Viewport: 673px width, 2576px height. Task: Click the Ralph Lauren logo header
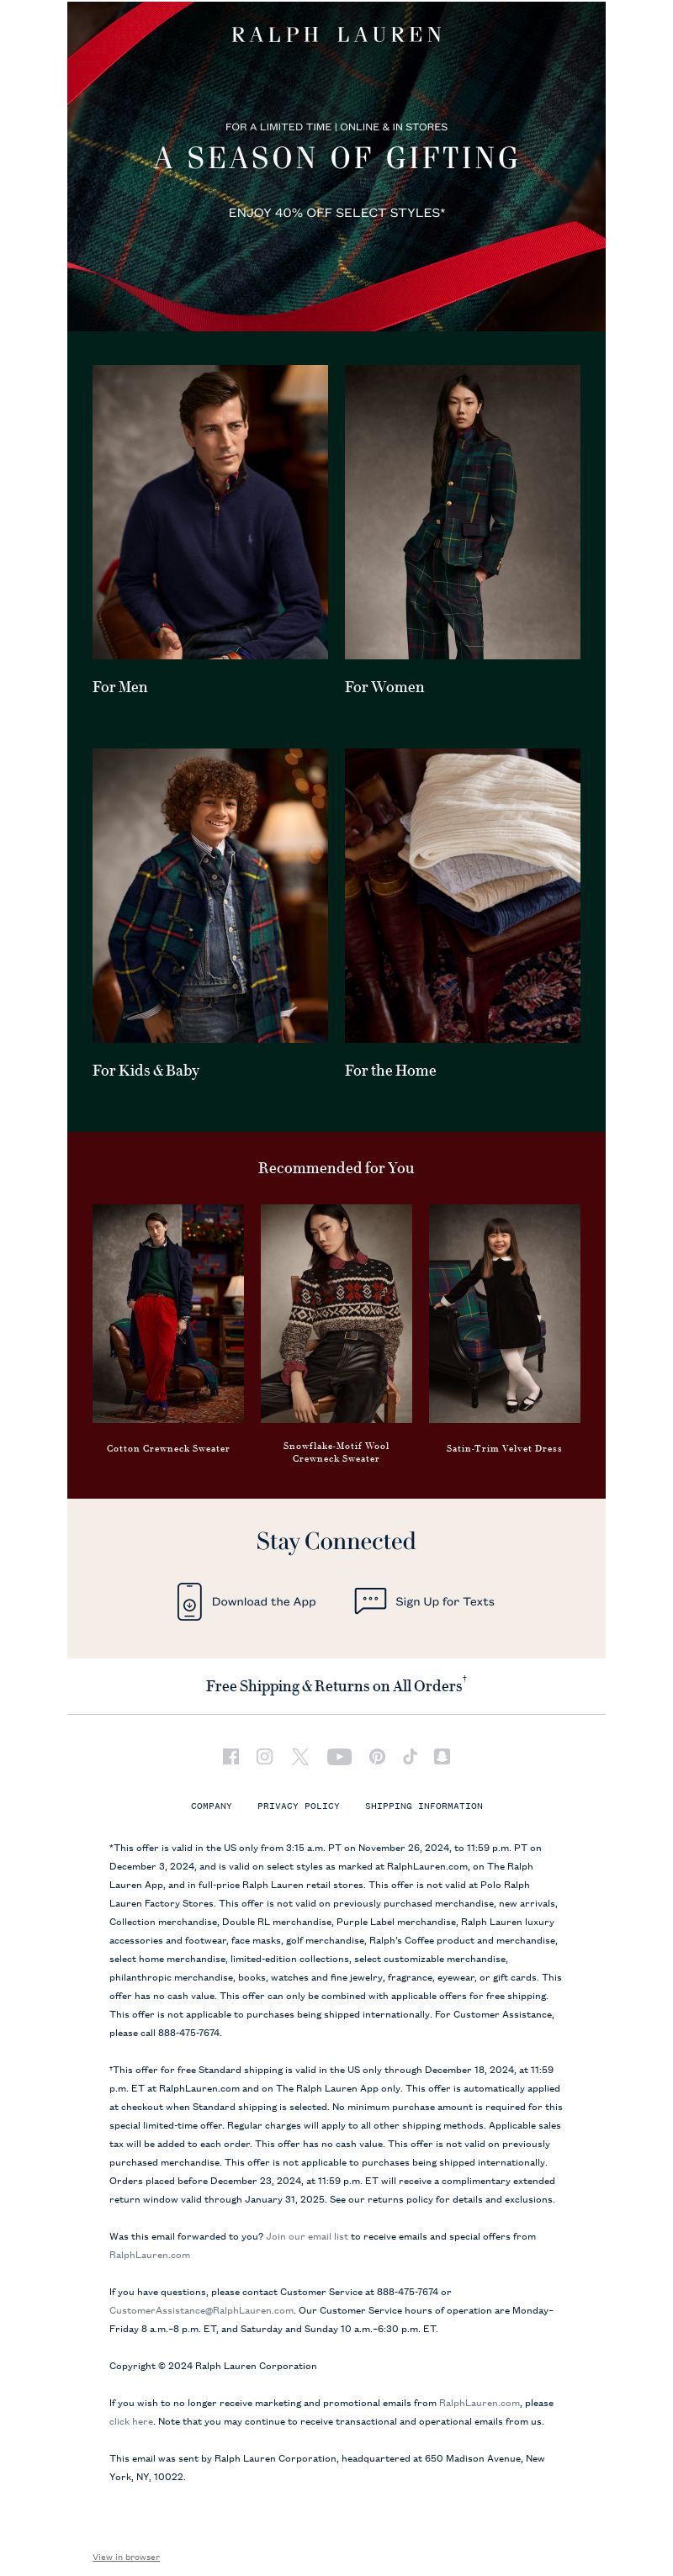[x=336, y=35]
